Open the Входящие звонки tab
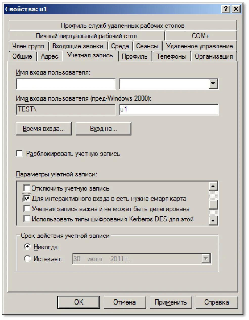249x320 pixels. point(78,46)
